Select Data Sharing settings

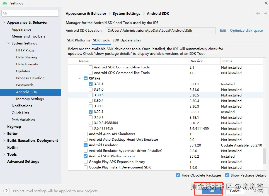point(26,57)
